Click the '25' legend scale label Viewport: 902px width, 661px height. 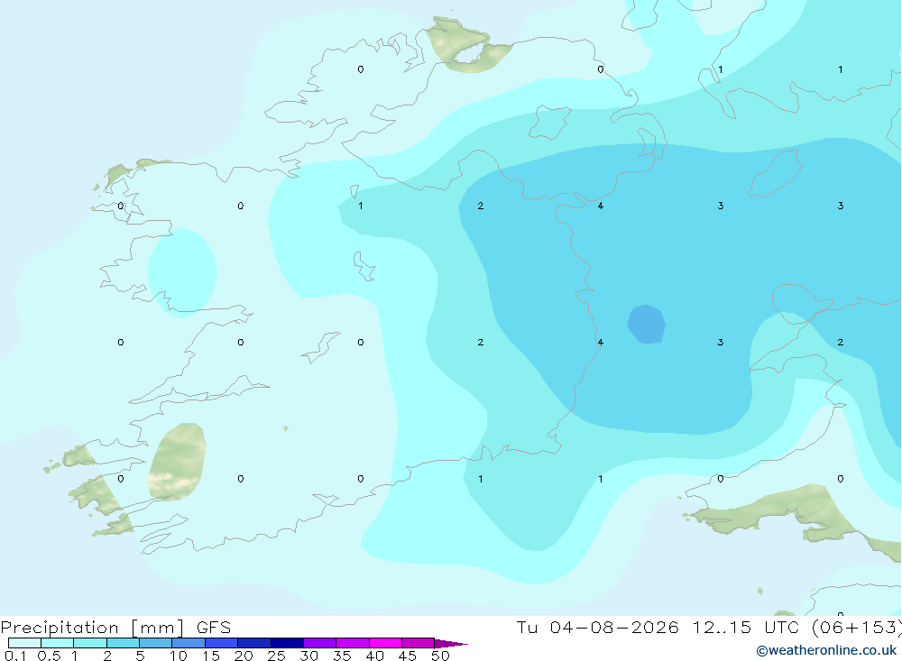pos(277,656)
